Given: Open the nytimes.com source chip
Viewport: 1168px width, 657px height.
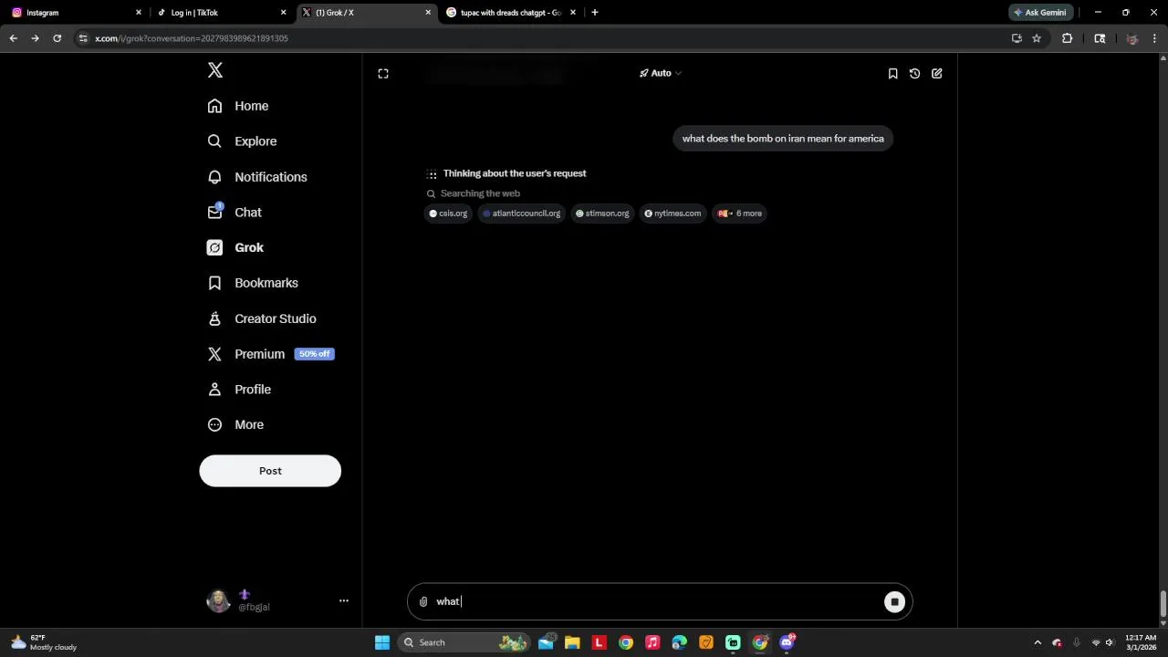Looking at the screenshot, I should [x=673, y=214].
